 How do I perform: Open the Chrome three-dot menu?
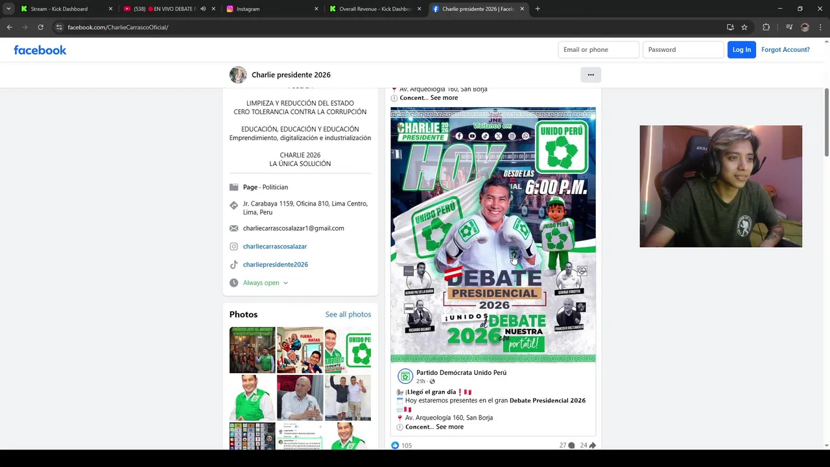click(x=821, y=27)
